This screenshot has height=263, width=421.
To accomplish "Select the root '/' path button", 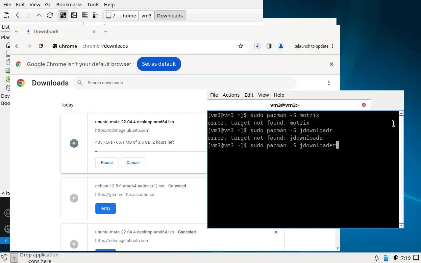I will pos(111,15).
